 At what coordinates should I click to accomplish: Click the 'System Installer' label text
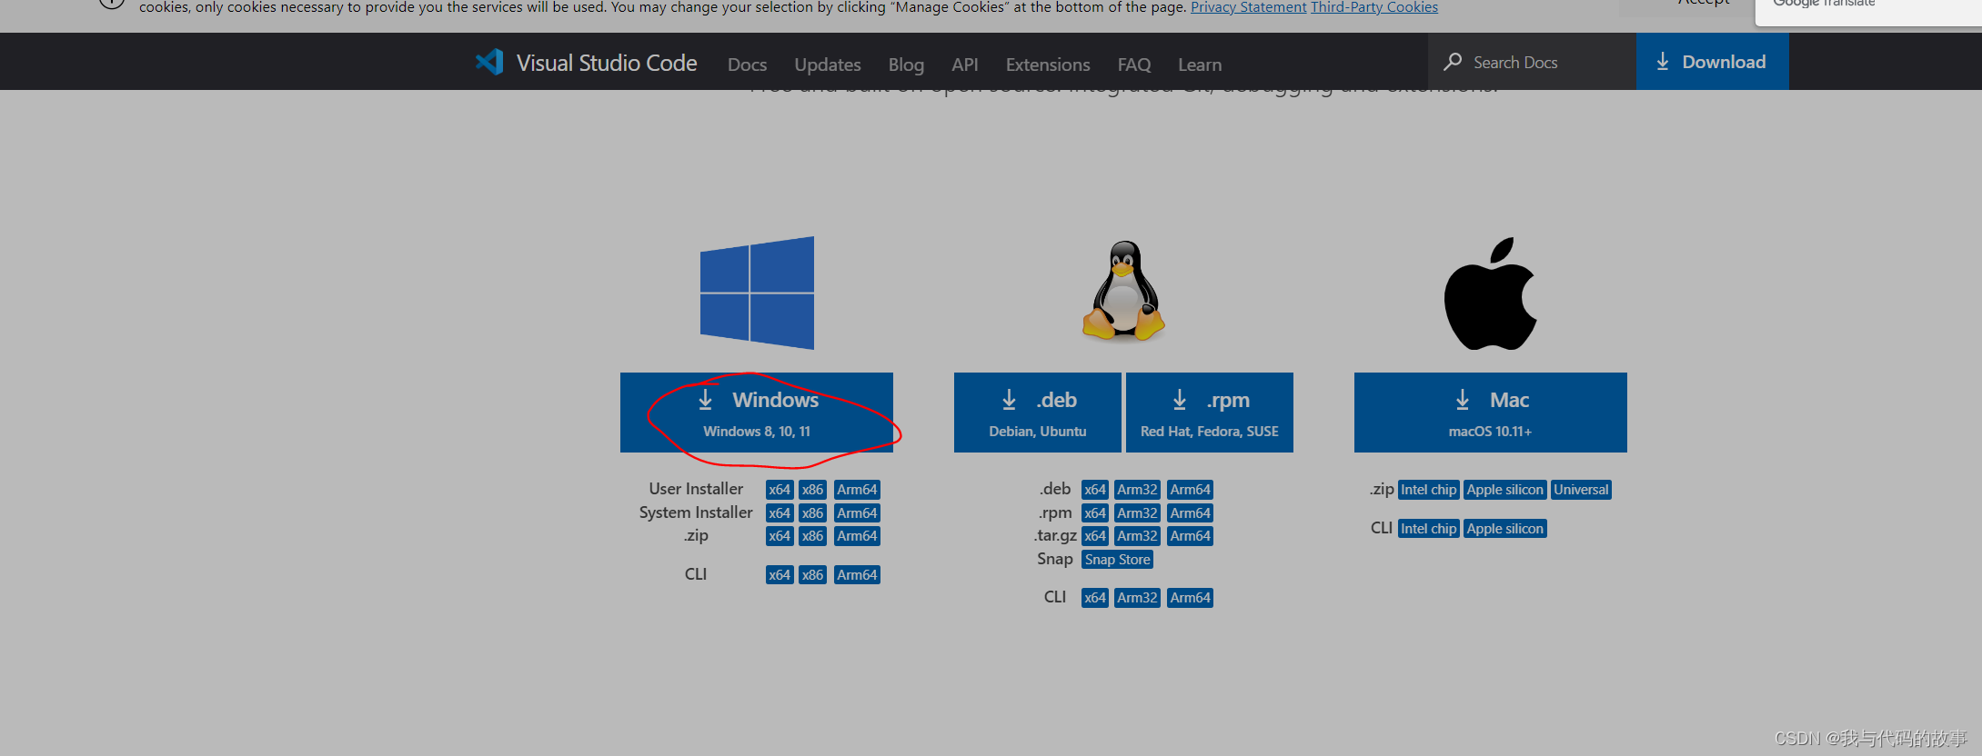click(x=696, y=512)
